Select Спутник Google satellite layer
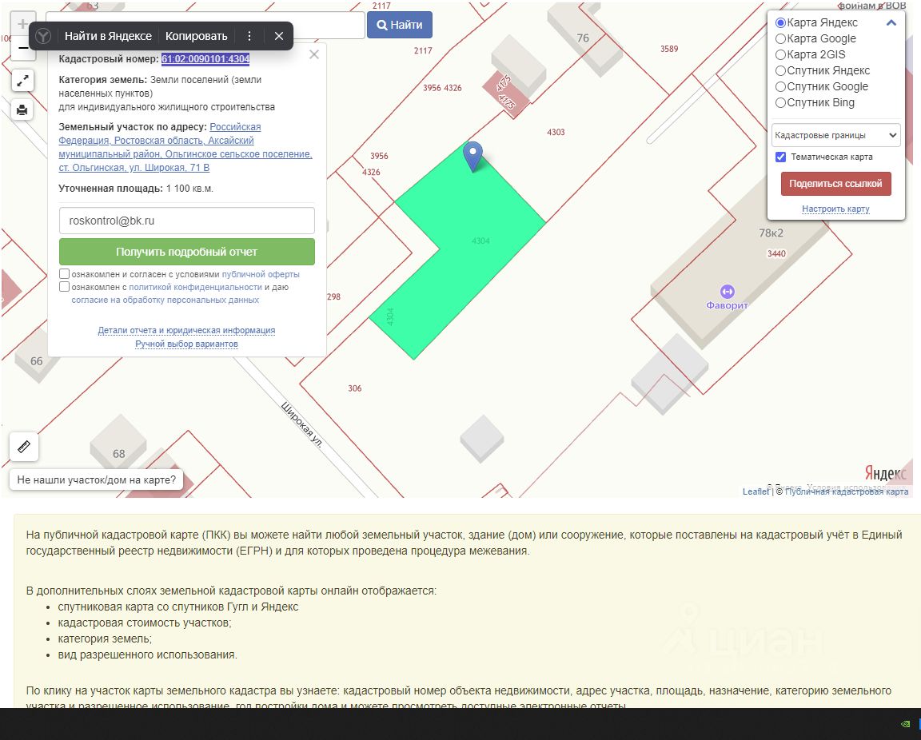This screenshot has height=740, width=921. tap(780, 86)
